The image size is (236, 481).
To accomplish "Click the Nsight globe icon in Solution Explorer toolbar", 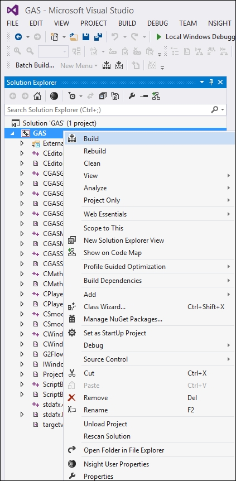I will click(x=54, y=97).
